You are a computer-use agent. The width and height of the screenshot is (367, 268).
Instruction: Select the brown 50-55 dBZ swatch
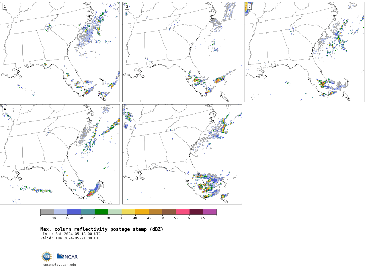click(169, 212)
